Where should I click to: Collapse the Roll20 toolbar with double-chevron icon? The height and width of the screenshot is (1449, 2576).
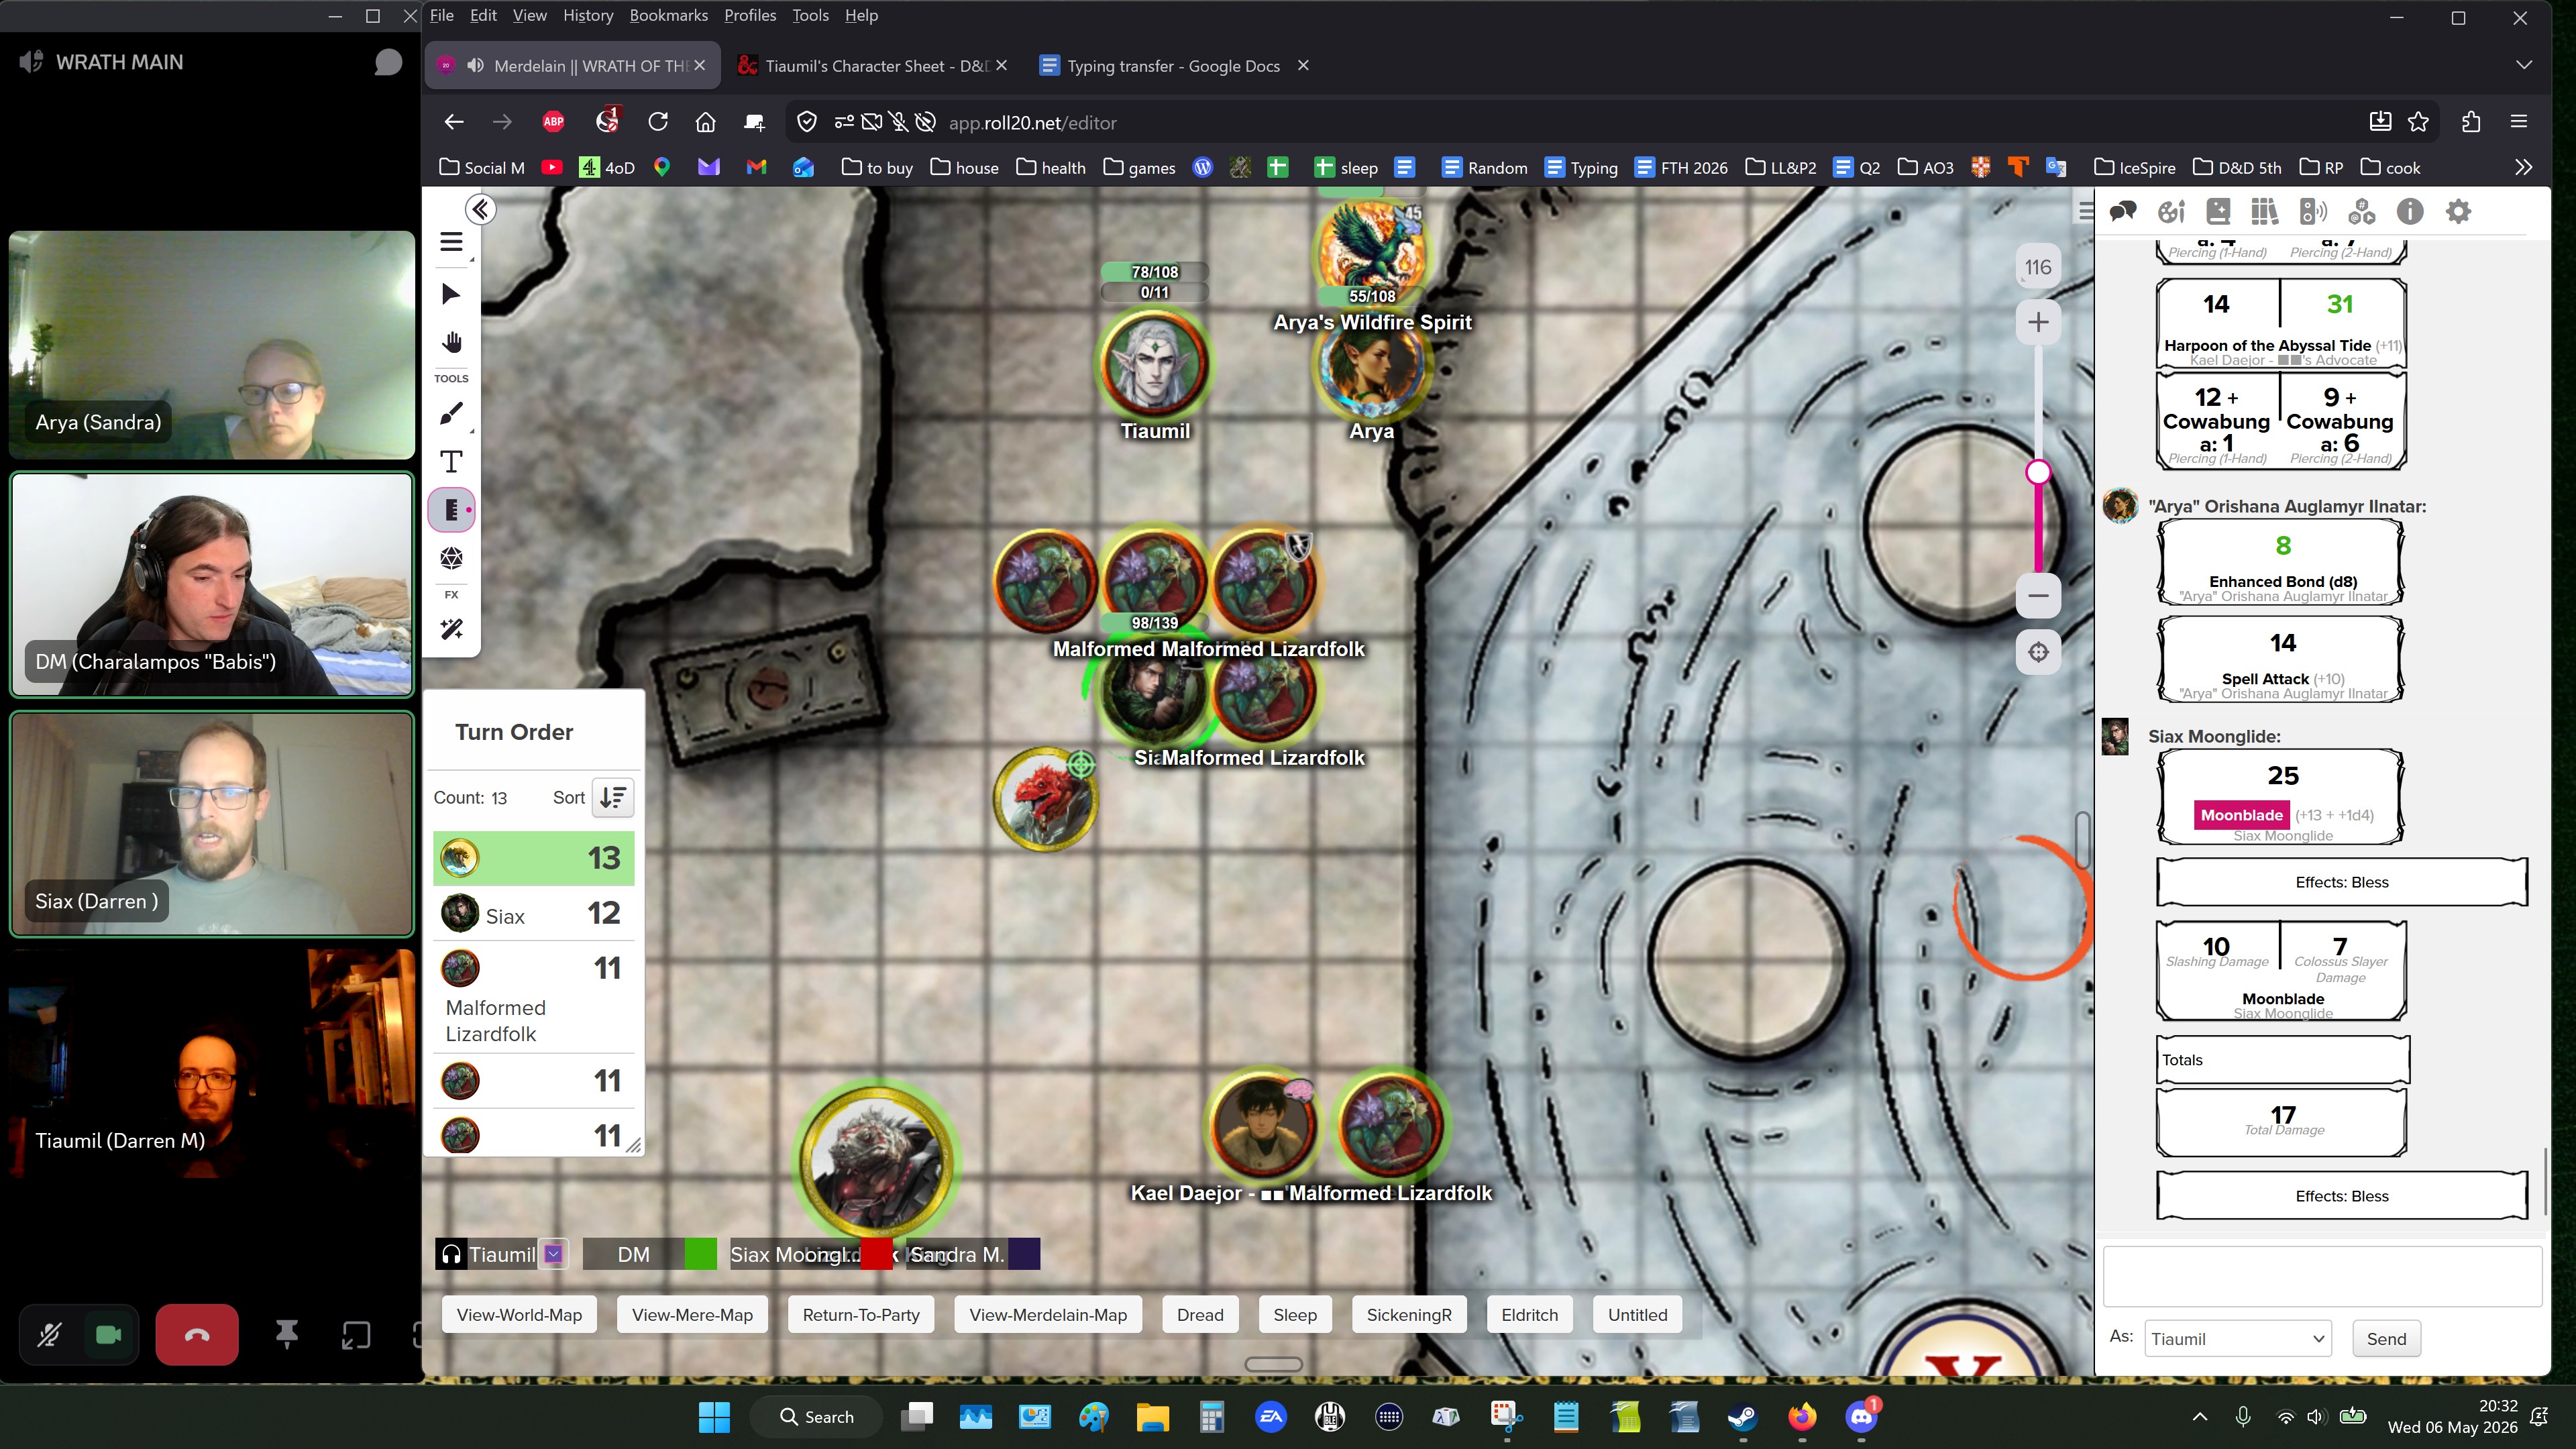(x=481, y=209)
